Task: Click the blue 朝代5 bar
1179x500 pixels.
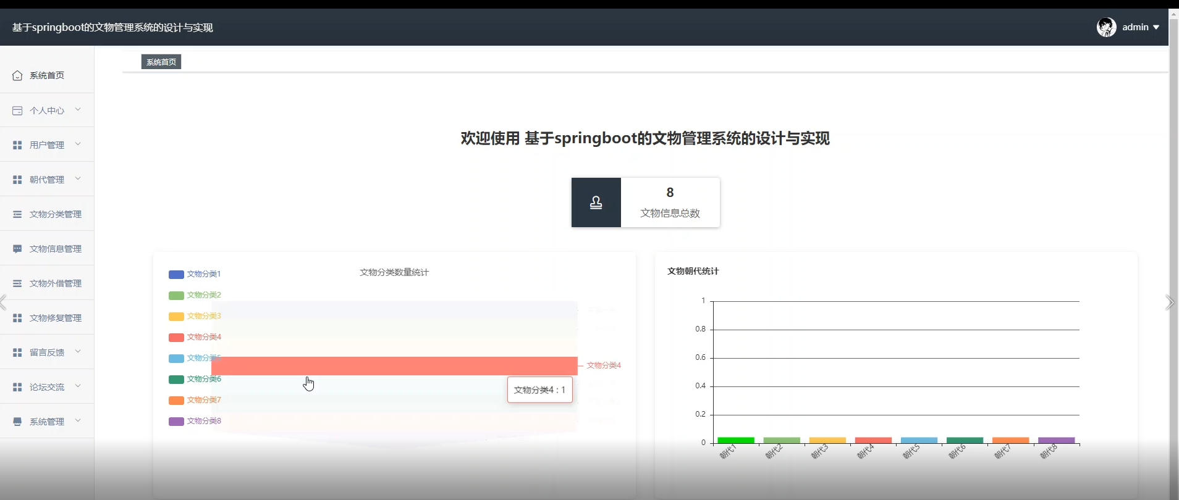Action: [x=919, y=440]
